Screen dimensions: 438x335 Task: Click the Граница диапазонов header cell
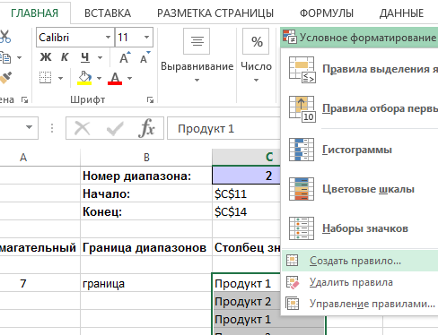[x=146, y=247]
